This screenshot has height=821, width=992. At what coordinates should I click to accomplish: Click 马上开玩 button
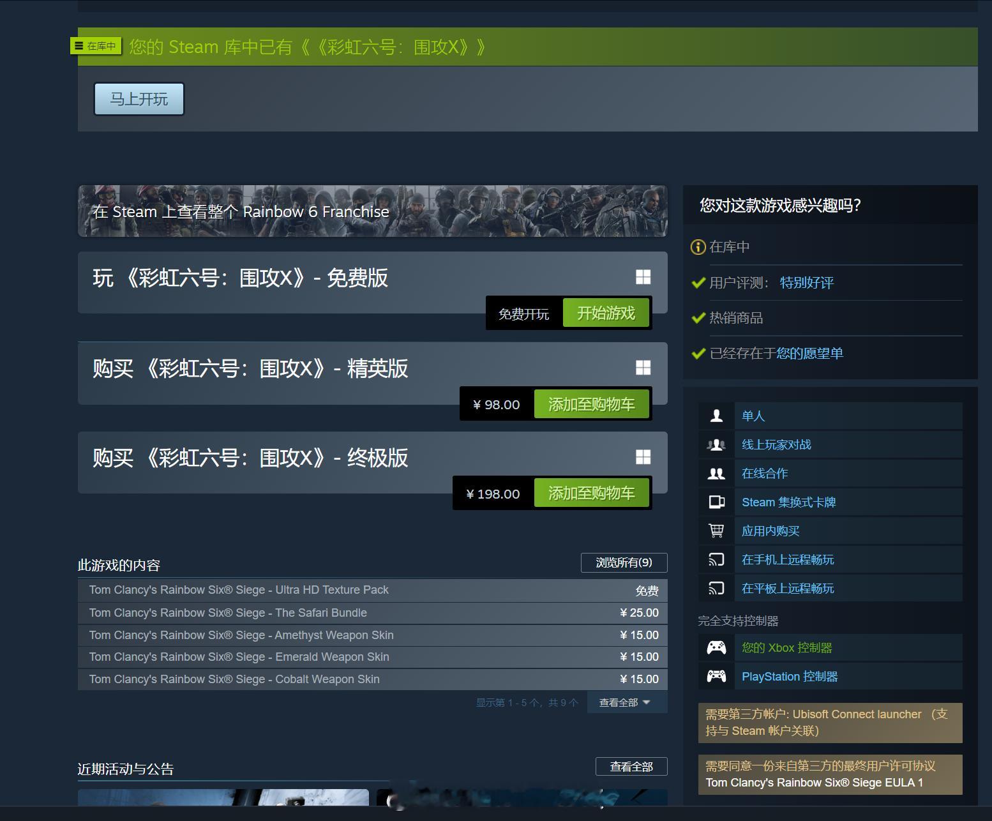coord(139,99)
